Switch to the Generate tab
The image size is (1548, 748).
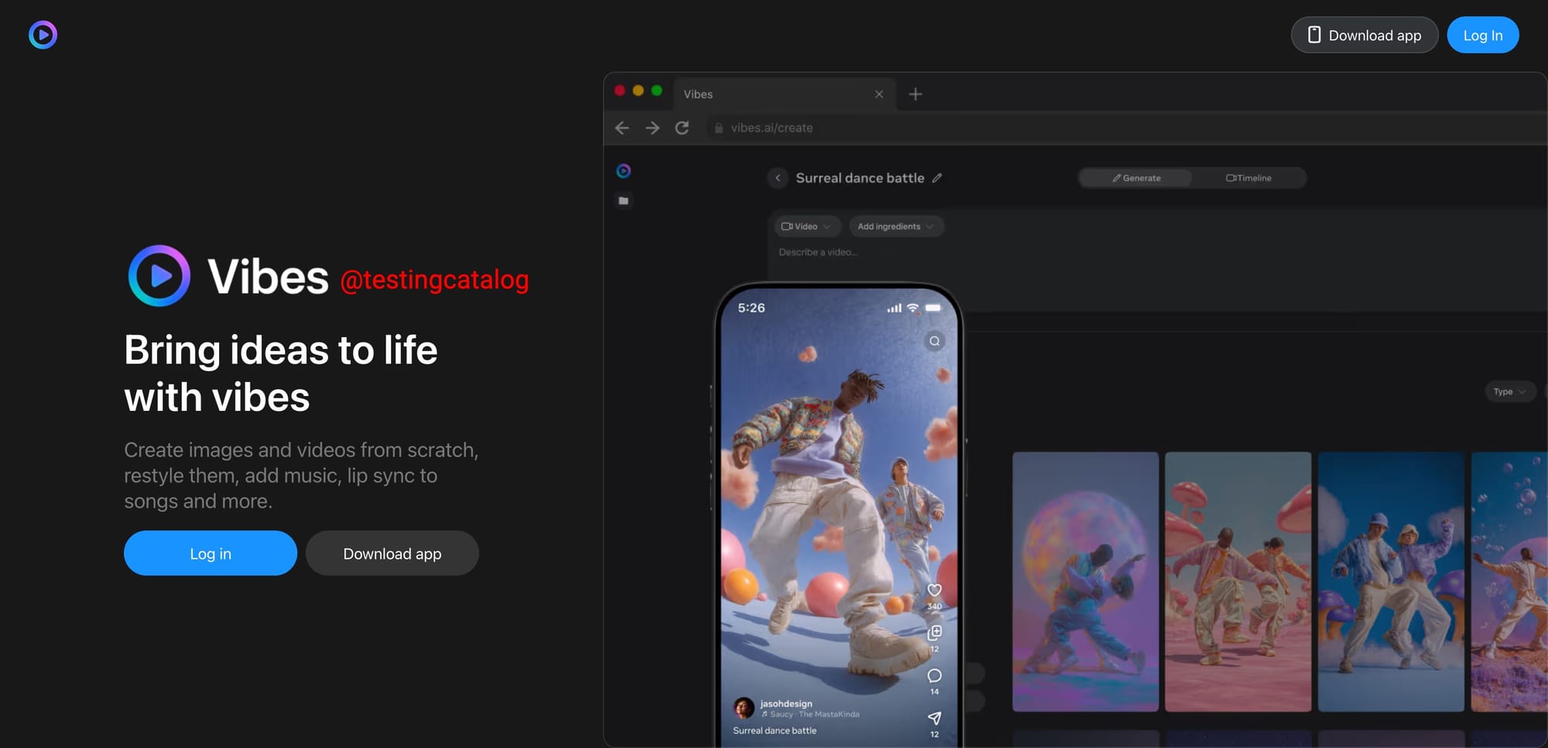click(x=1136, y=178)
